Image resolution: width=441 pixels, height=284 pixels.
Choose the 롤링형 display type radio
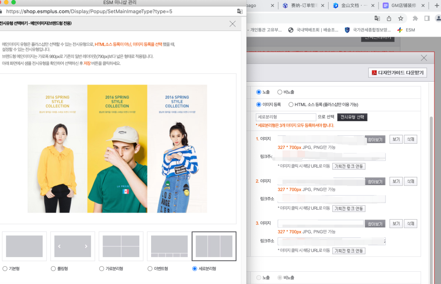tap(53, 268)
